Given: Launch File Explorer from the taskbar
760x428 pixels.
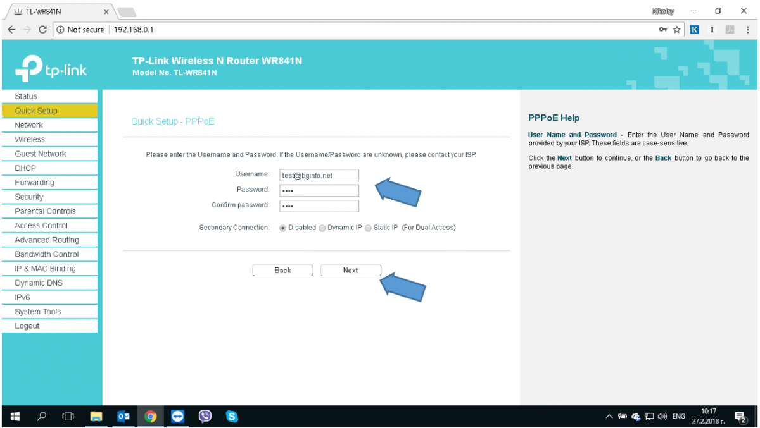Looking at the screenshot, I should (96, 417).
